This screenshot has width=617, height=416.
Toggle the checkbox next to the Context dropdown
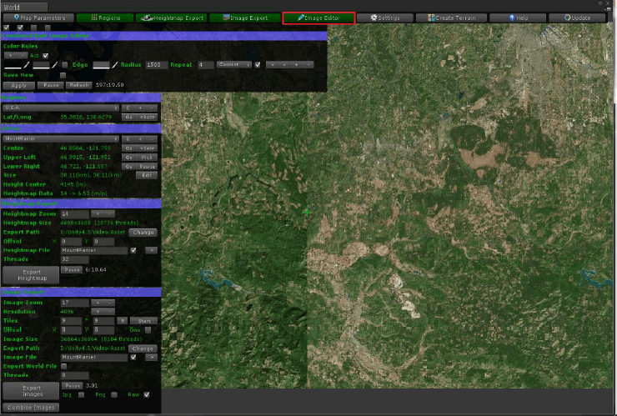click(x=258, y=64)
